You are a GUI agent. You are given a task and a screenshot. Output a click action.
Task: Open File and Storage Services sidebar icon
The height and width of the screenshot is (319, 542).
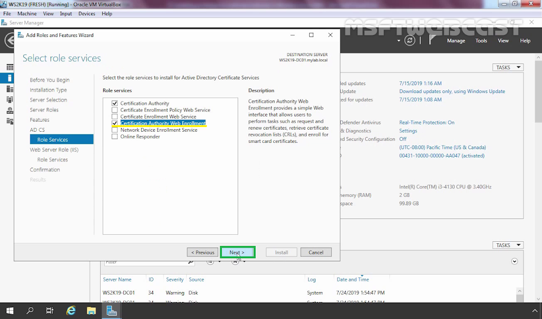pyautogui.click(x=10, y=121)
